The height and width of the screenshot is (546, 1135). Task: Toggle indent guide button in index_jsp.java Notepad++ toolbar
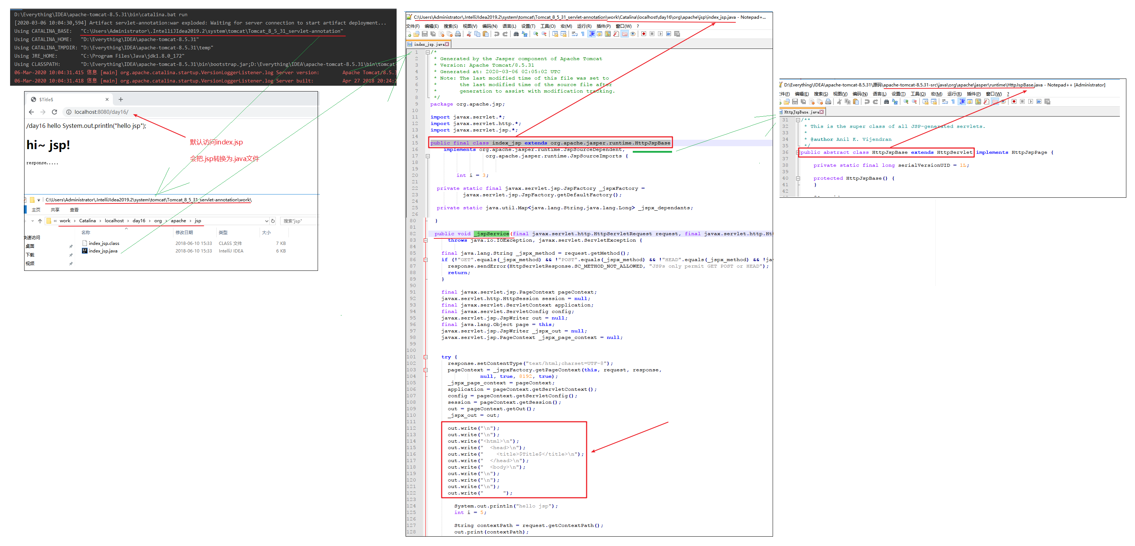pos(591,34)
